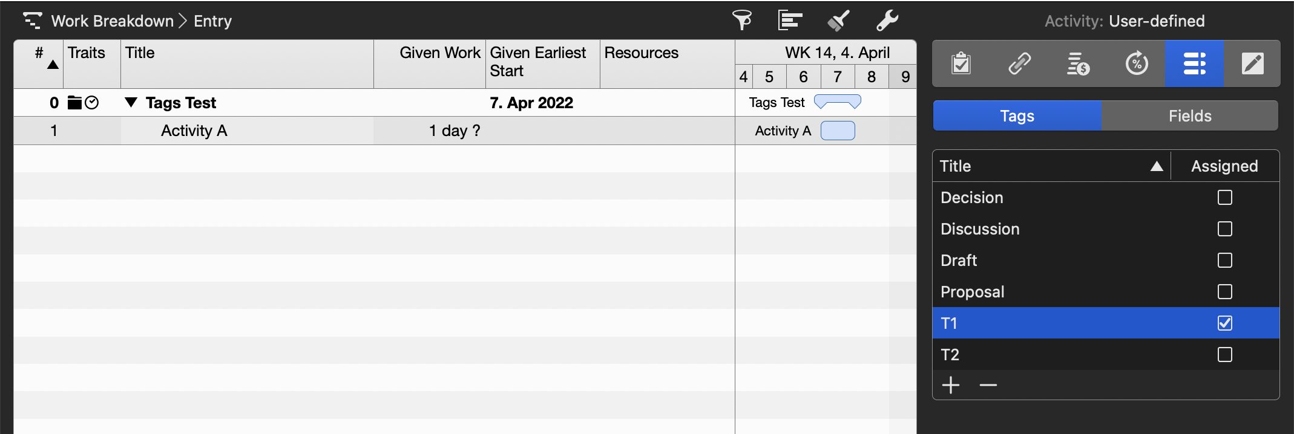The height and width of the screenshot is (434, 1294).
Task: Click the pencil note inspector icon
Action: (x=1252, y=63)
